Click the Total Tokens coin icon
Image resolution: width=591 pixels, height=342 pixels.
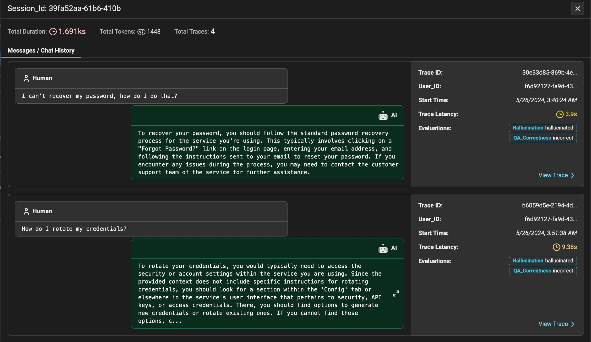point(141,32)
